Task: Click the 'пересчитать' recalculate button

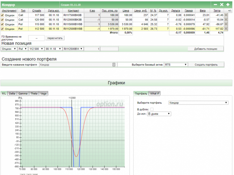Action: pyautogui.click(x=55, y=38)
